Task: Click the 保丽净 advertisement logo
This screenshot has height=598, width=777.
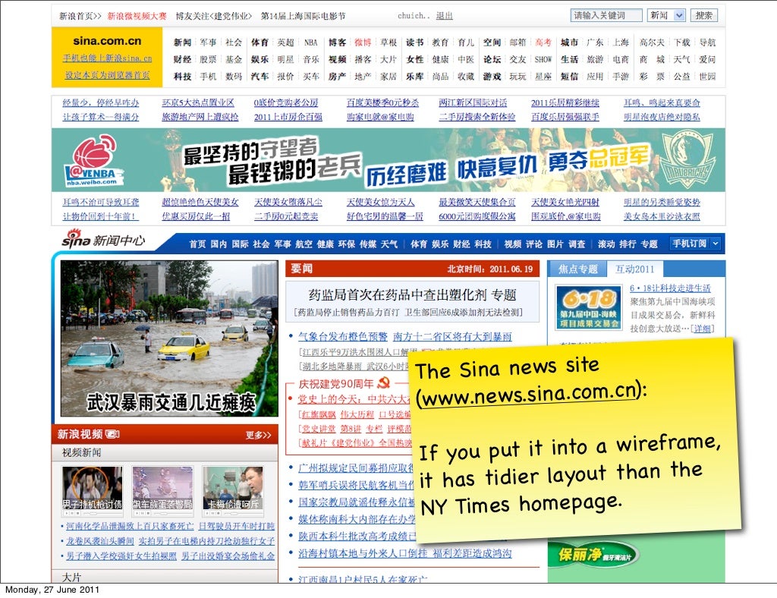Action: (593, 555)
